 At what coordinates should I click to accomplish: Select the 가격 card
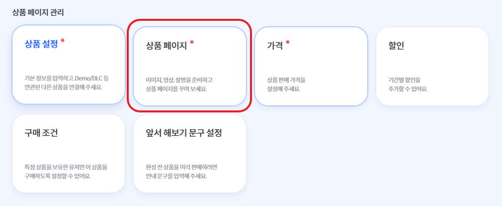click(x=311, y=66)
